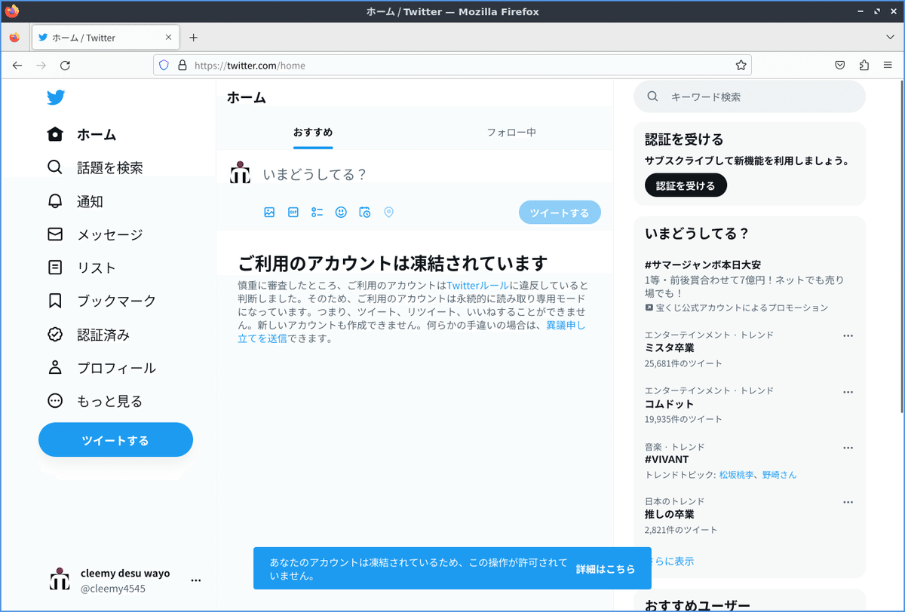Viewport: 905px width, 612px height.
Task: Click the location tag icon in composer
Action: [x=389, y=212]
